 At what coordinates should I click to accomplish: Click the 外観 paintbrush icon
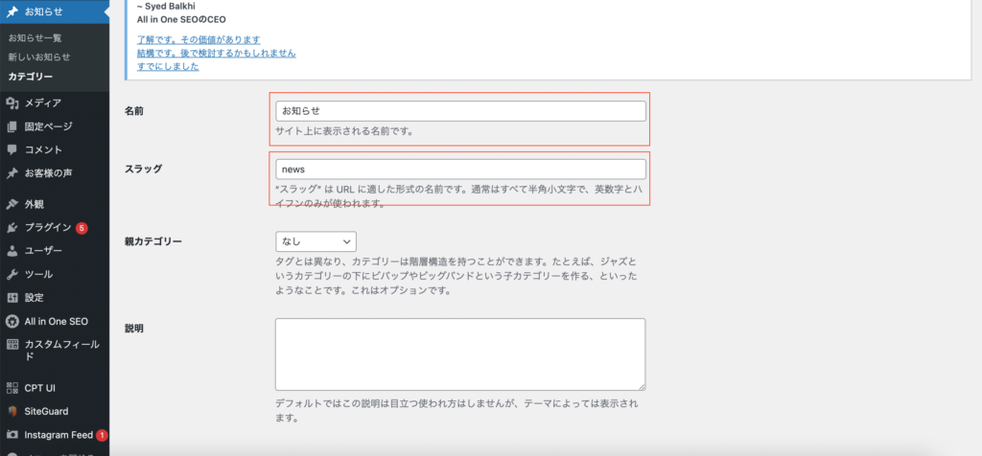(x=12, y=204)
